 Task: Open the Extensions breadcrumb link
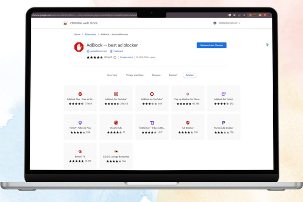pyautogui.click(x=90, y=34)
